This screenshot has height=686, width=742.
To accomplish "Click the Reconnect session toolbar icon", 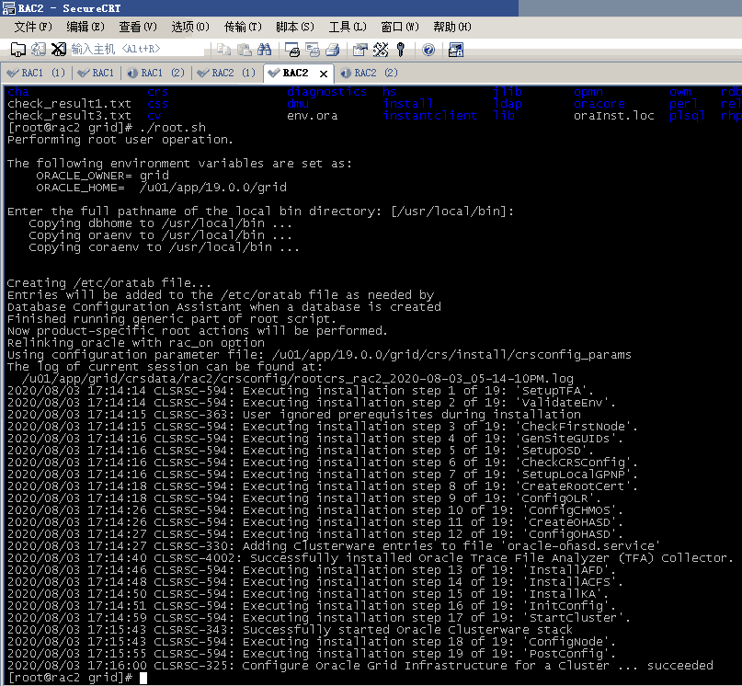I will point(39,50).
